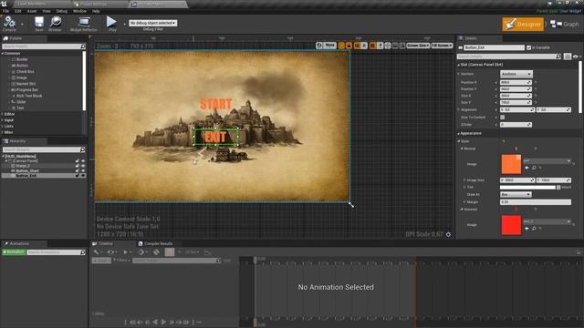Click the white Tint color bar
584x328 pixels.
[x=527, y=187]
